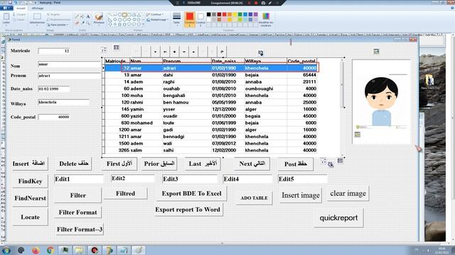455x255 pixels.
Task: Select the 'bengahali' grid cell
Action: [186, 96]
